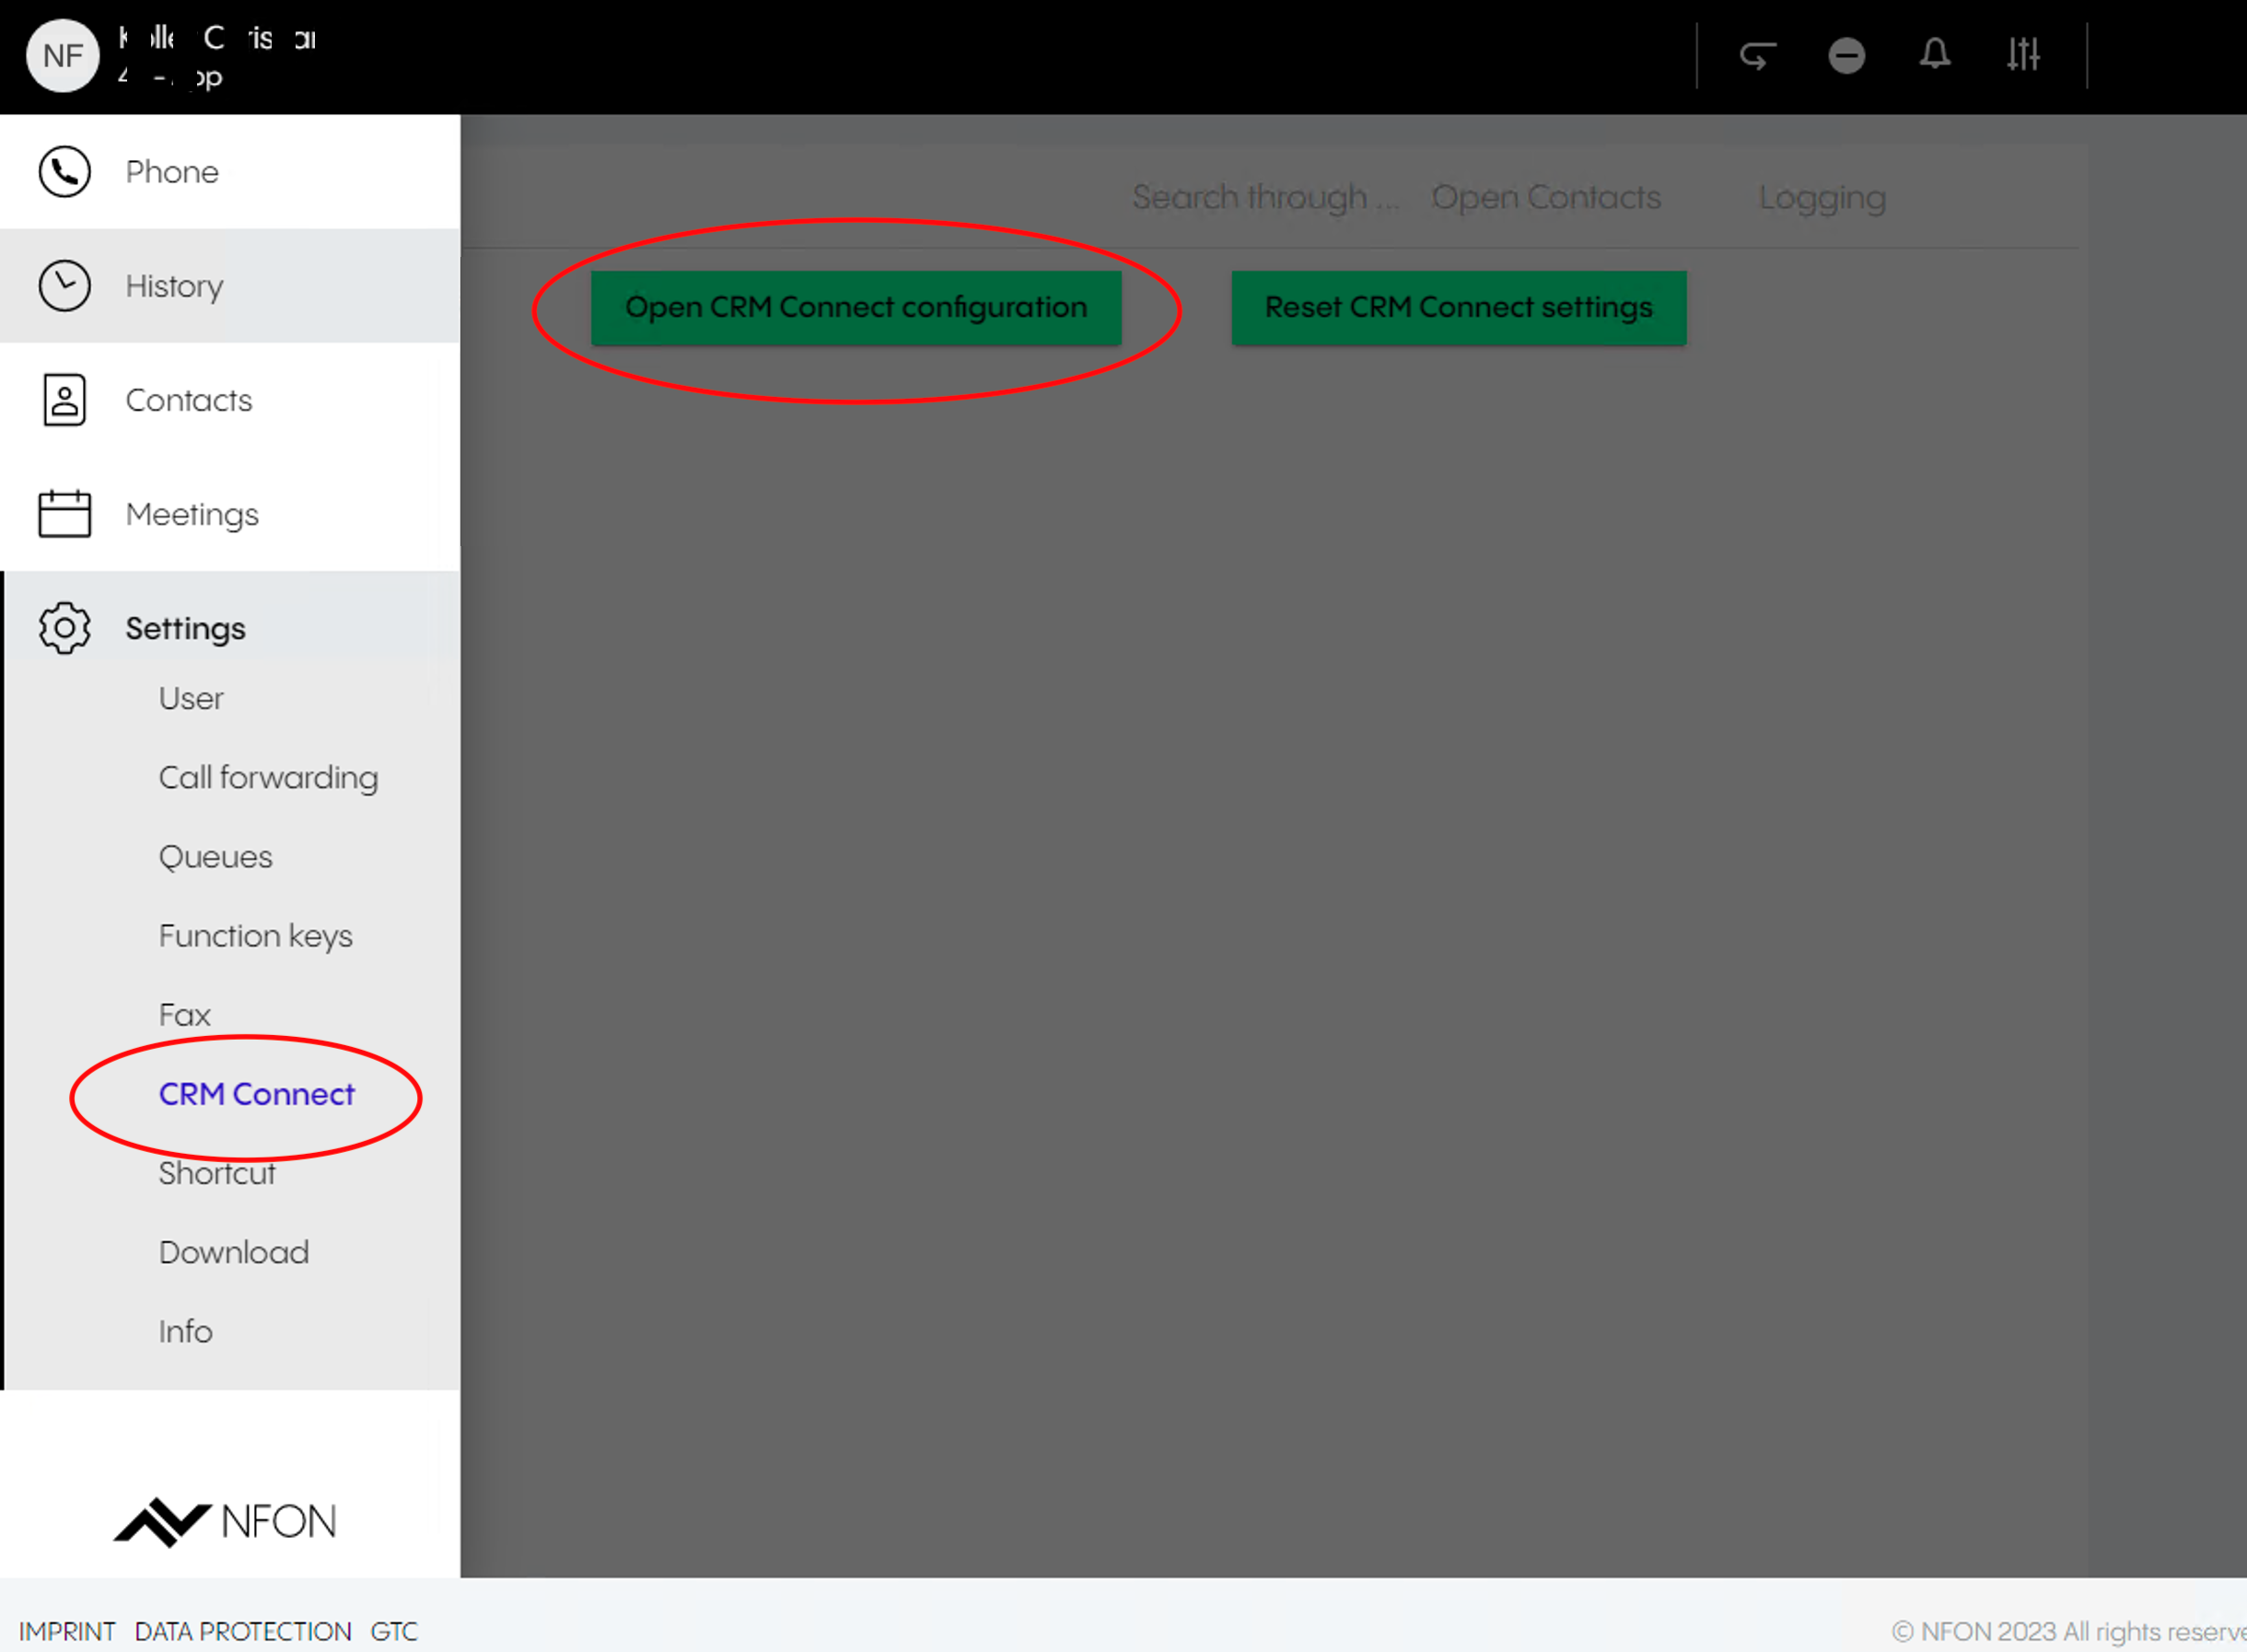Open Call forwarding settings
Viewport: 2247px width, 1652px height.
point(268,778)
